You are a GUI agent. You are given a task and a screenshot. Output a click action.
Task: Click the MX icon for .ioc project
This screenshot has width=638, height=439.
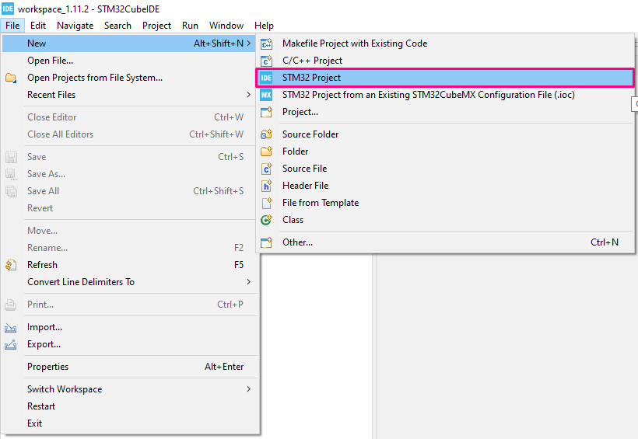[266, 95]
